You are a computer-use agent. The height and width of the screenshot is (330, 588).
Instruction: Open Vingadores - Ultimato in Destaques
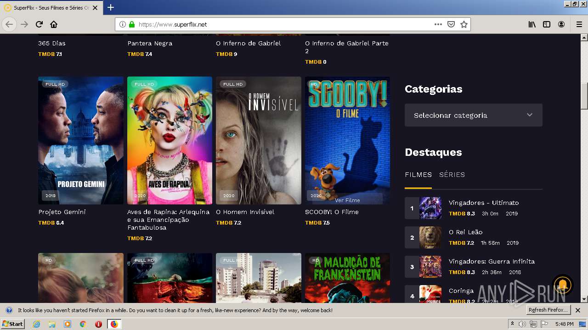pyautogui.click(x=484, y=203)
